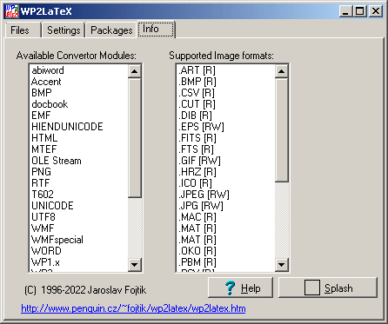Select .ART [R] image format
The width and height of the screenshot is (388, 324).
coord(225,70)
